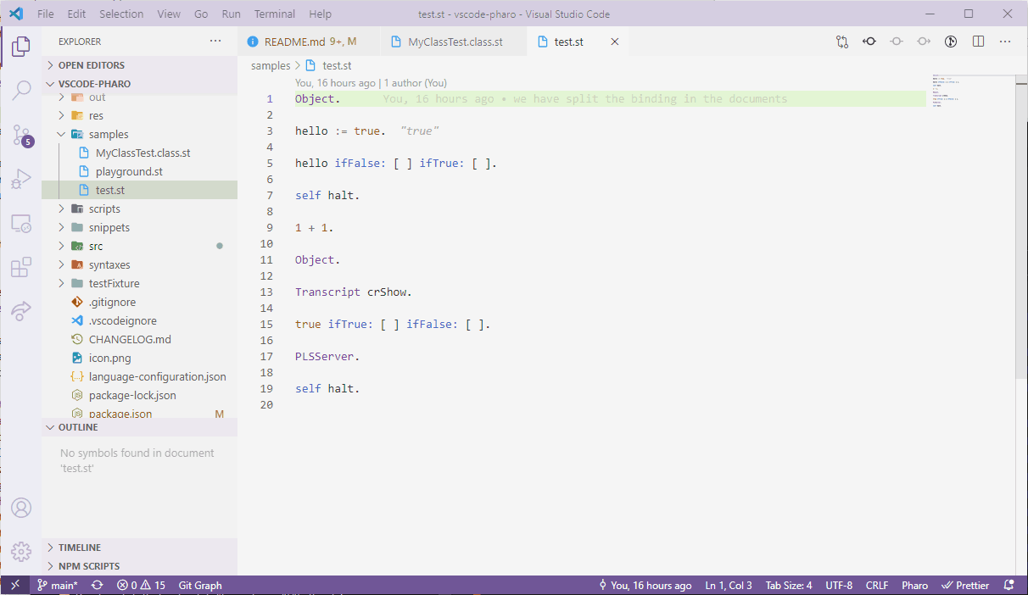The height and width of the screenshot is (595, 1028).
Task: Switch to the README.md tab
Action: click(310, 42)
